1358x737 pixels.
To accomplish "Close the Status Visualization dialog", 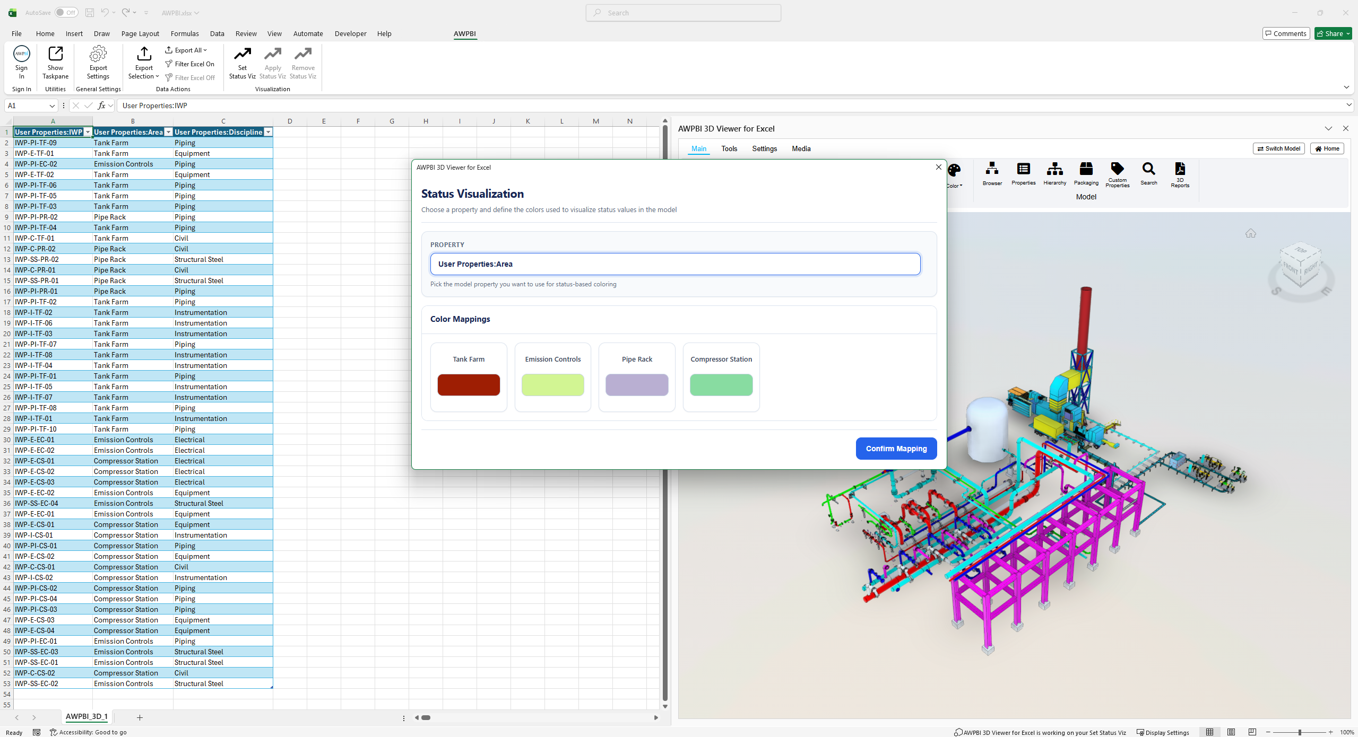I will coord(938,167).
